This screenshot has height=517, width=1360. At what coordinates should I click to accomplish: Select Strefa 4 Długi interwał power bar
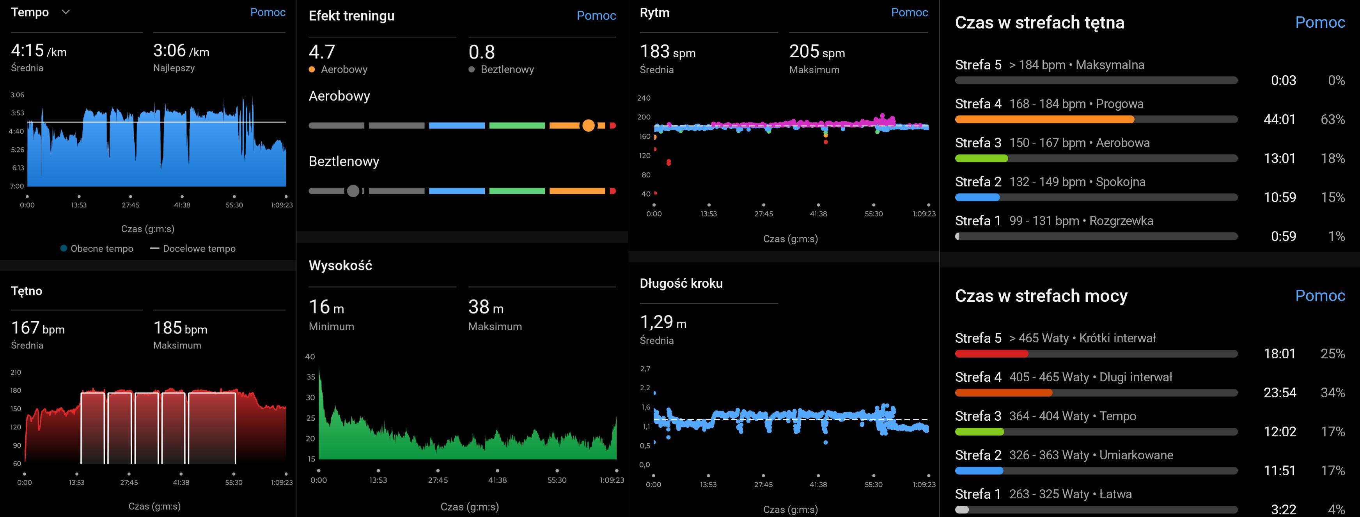(1003, 393)
